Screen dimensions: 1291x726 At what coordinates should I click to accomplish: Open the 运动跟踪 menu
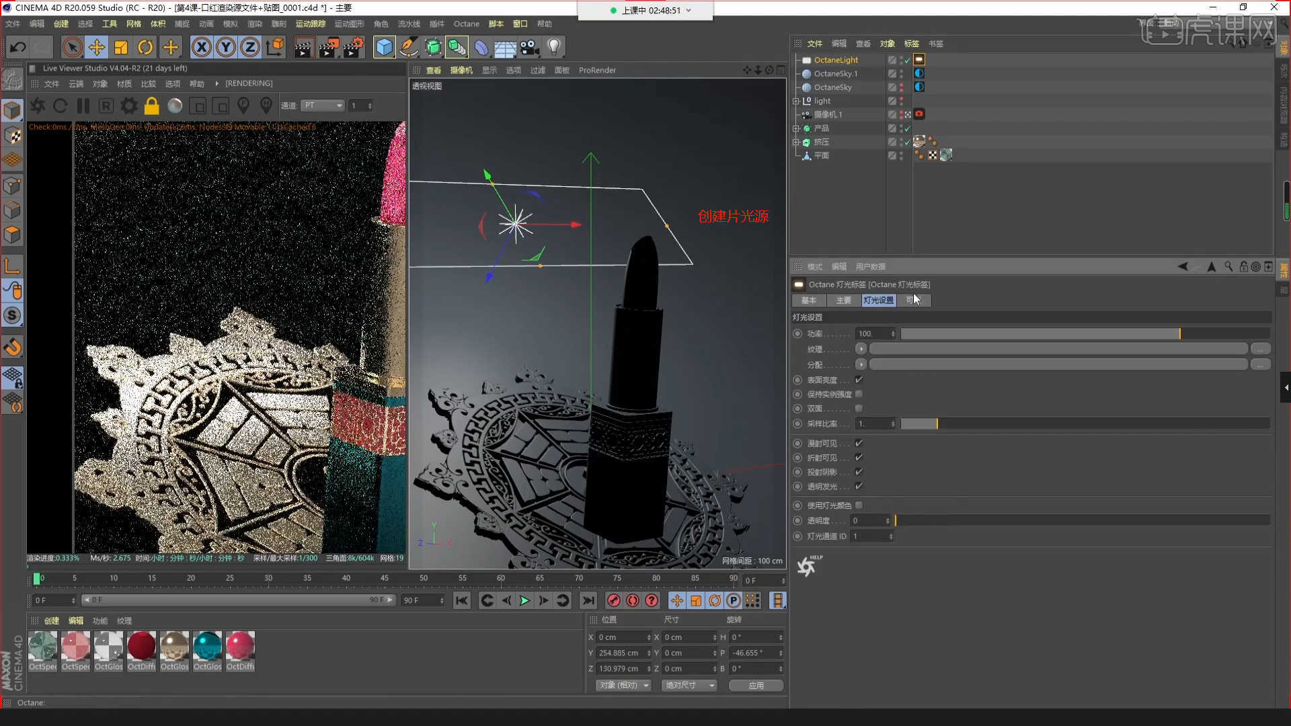click(310, 24)
